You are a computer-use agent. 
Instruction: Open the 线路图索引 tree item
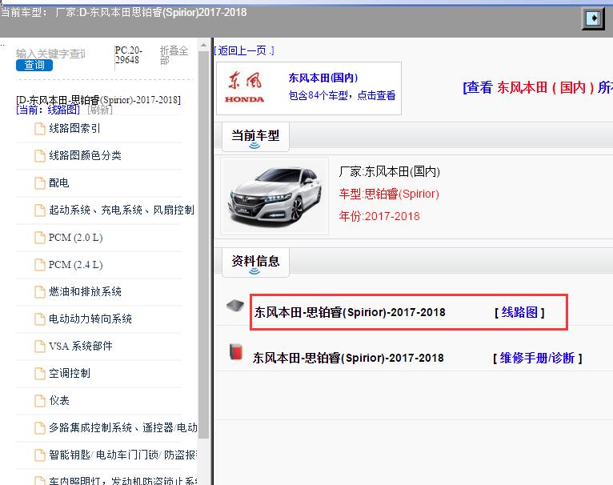(74, 128)
